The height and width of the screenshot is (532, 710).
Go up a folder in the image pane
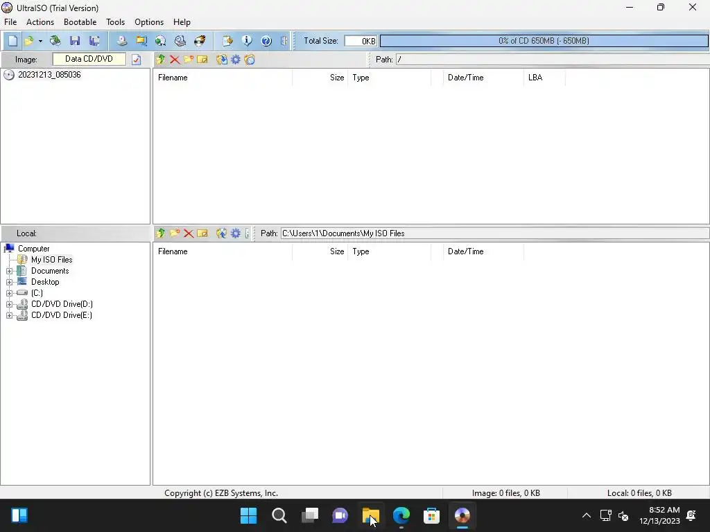[x=161, y=60]
